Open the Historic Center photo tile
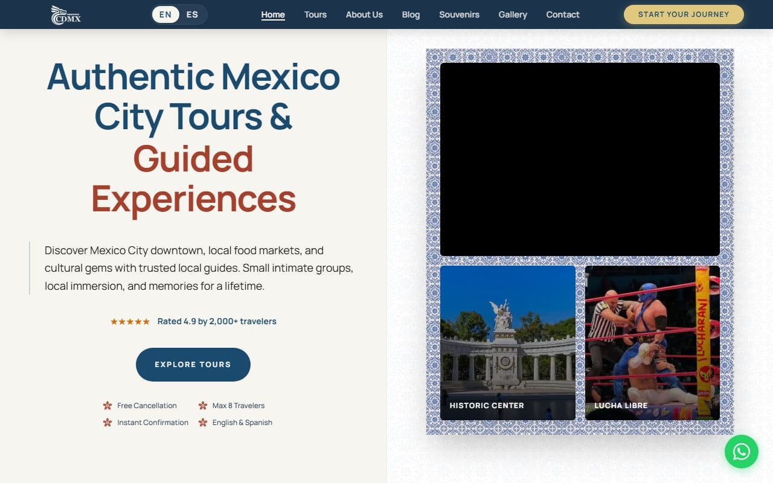773x483 pixels. 508,343
